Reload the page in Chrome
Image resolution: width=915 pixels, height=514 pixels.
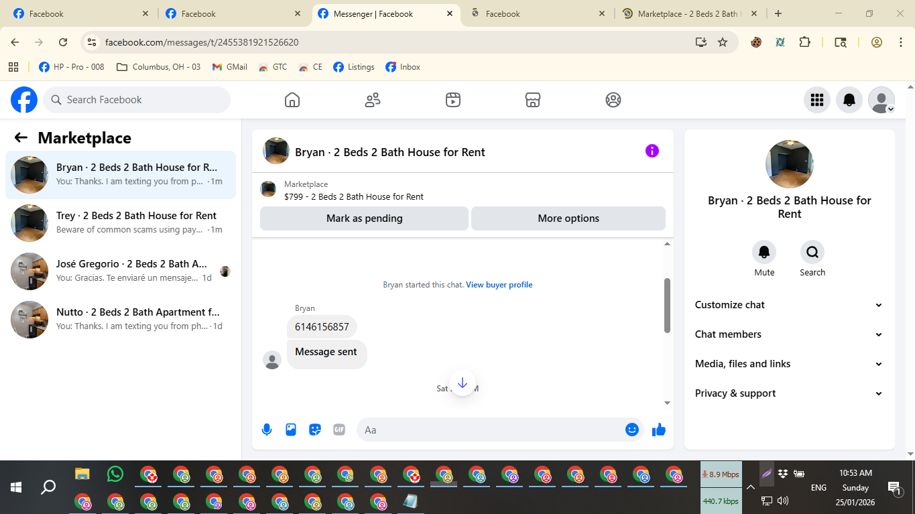(x=63, y=42)
